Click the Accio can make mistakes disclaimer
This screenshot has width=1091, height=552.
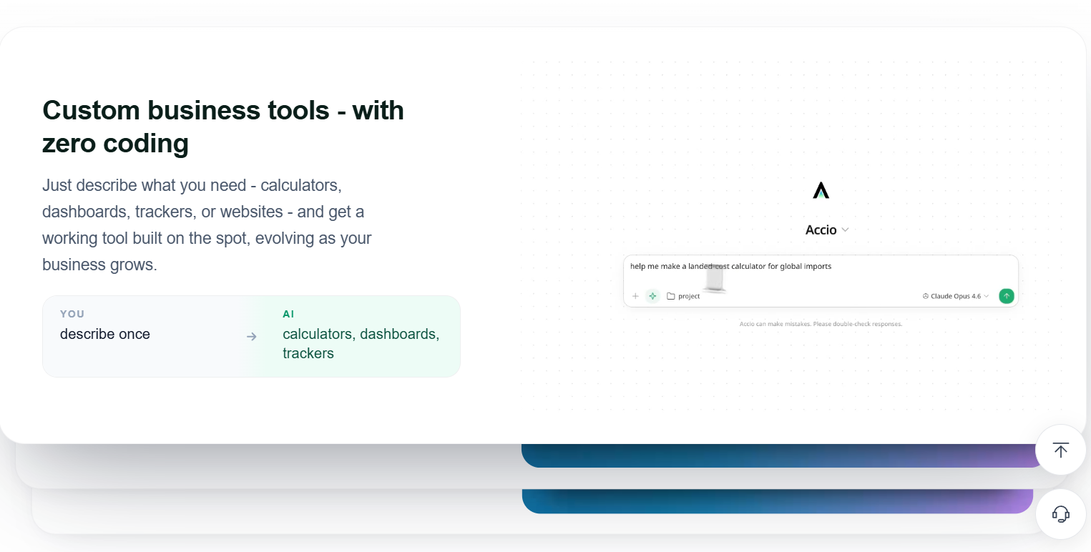click(821, 324)
